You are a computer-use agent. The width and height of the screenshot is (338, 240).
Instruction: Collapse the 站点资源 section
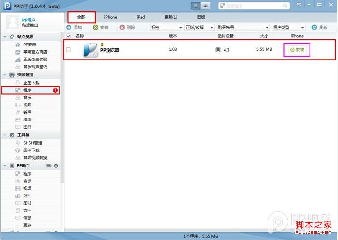(5, 37)
